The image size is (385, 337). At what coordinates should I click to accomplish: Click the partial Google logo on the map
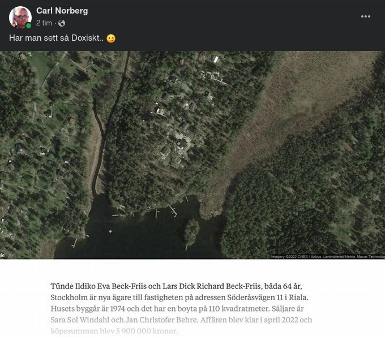pos(2,255)
